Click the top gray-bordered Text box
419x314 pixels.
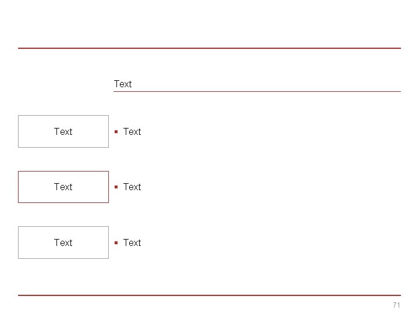click(x=63, y=131)
